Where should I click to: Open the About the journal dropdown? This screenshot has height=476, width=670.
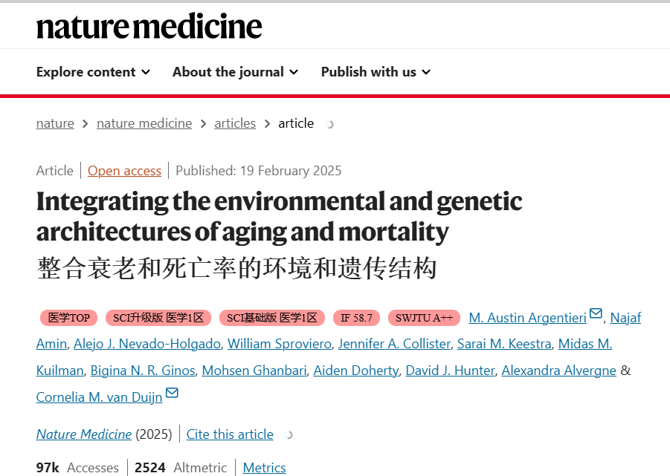235,71
